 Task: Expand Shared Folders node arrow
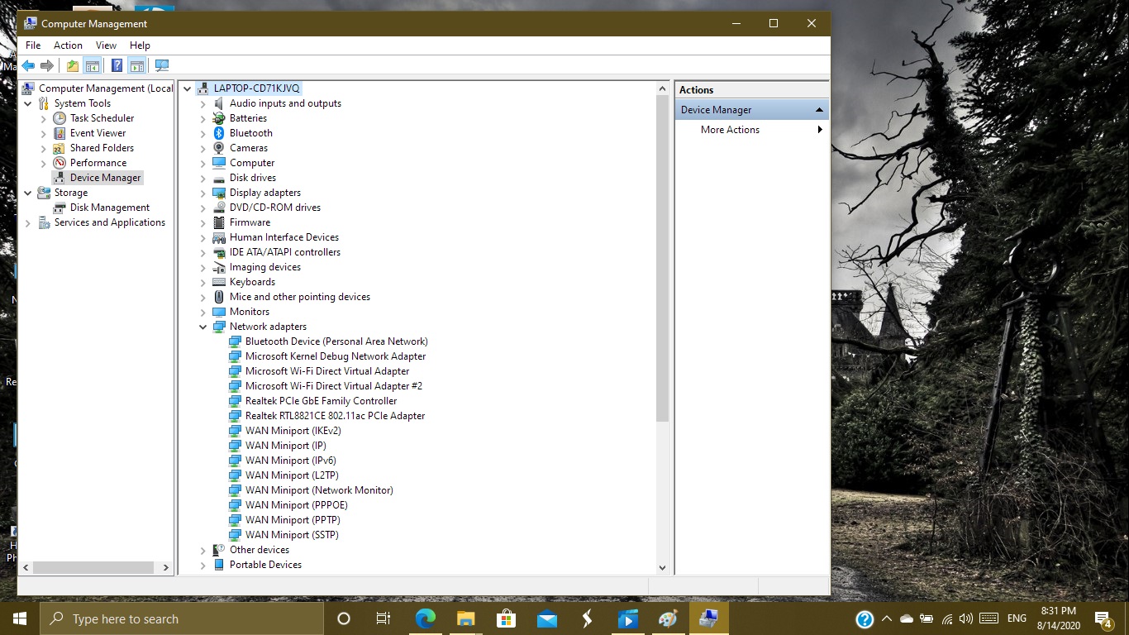[44, 148]
